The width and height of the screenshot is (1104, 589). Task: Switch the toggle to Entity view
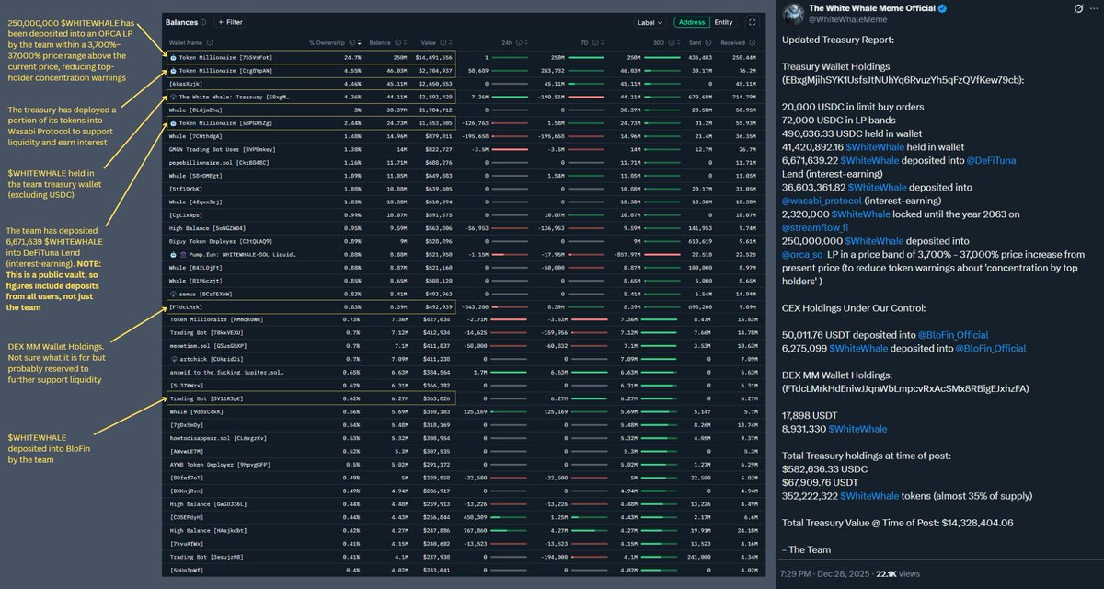point(724,22)
